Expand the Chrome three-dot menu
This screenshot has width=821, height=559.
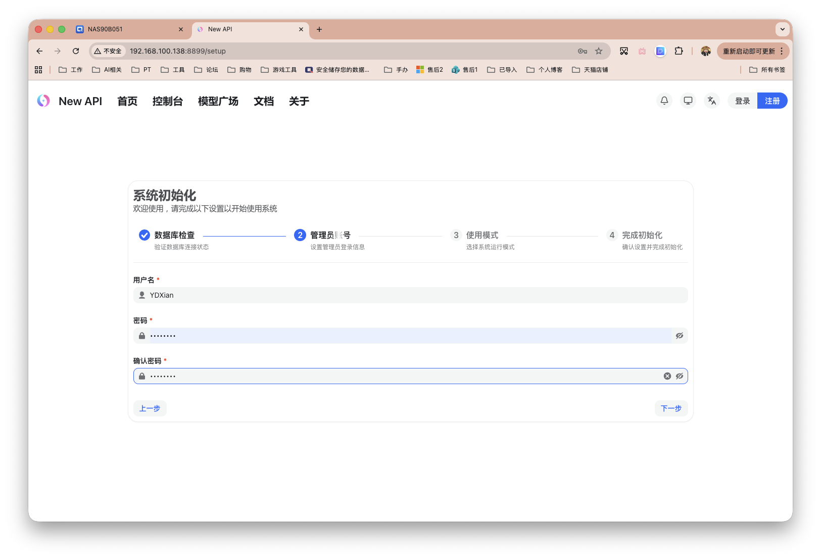pos(782,51)
